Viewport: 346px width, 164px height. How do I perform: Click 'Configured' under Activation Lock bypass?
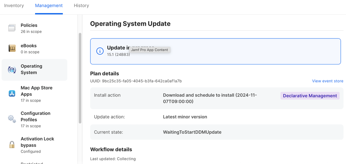[x=31, y=152]
